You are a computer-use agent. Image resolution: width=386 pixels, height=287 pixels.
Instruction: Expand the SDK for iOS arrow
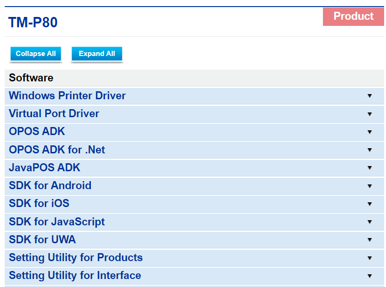click(370, 204)
